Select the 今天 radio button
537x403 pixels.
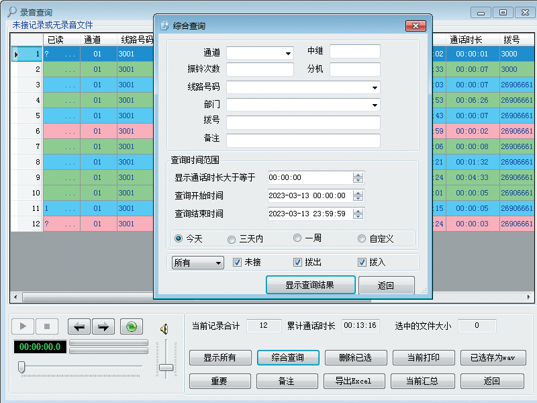(179, 238)
